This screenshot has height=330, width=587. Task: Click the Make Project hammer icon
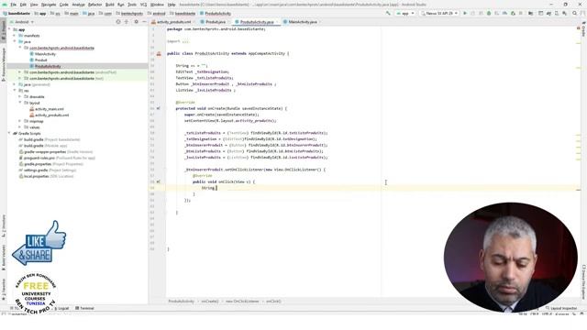[388, 13]
